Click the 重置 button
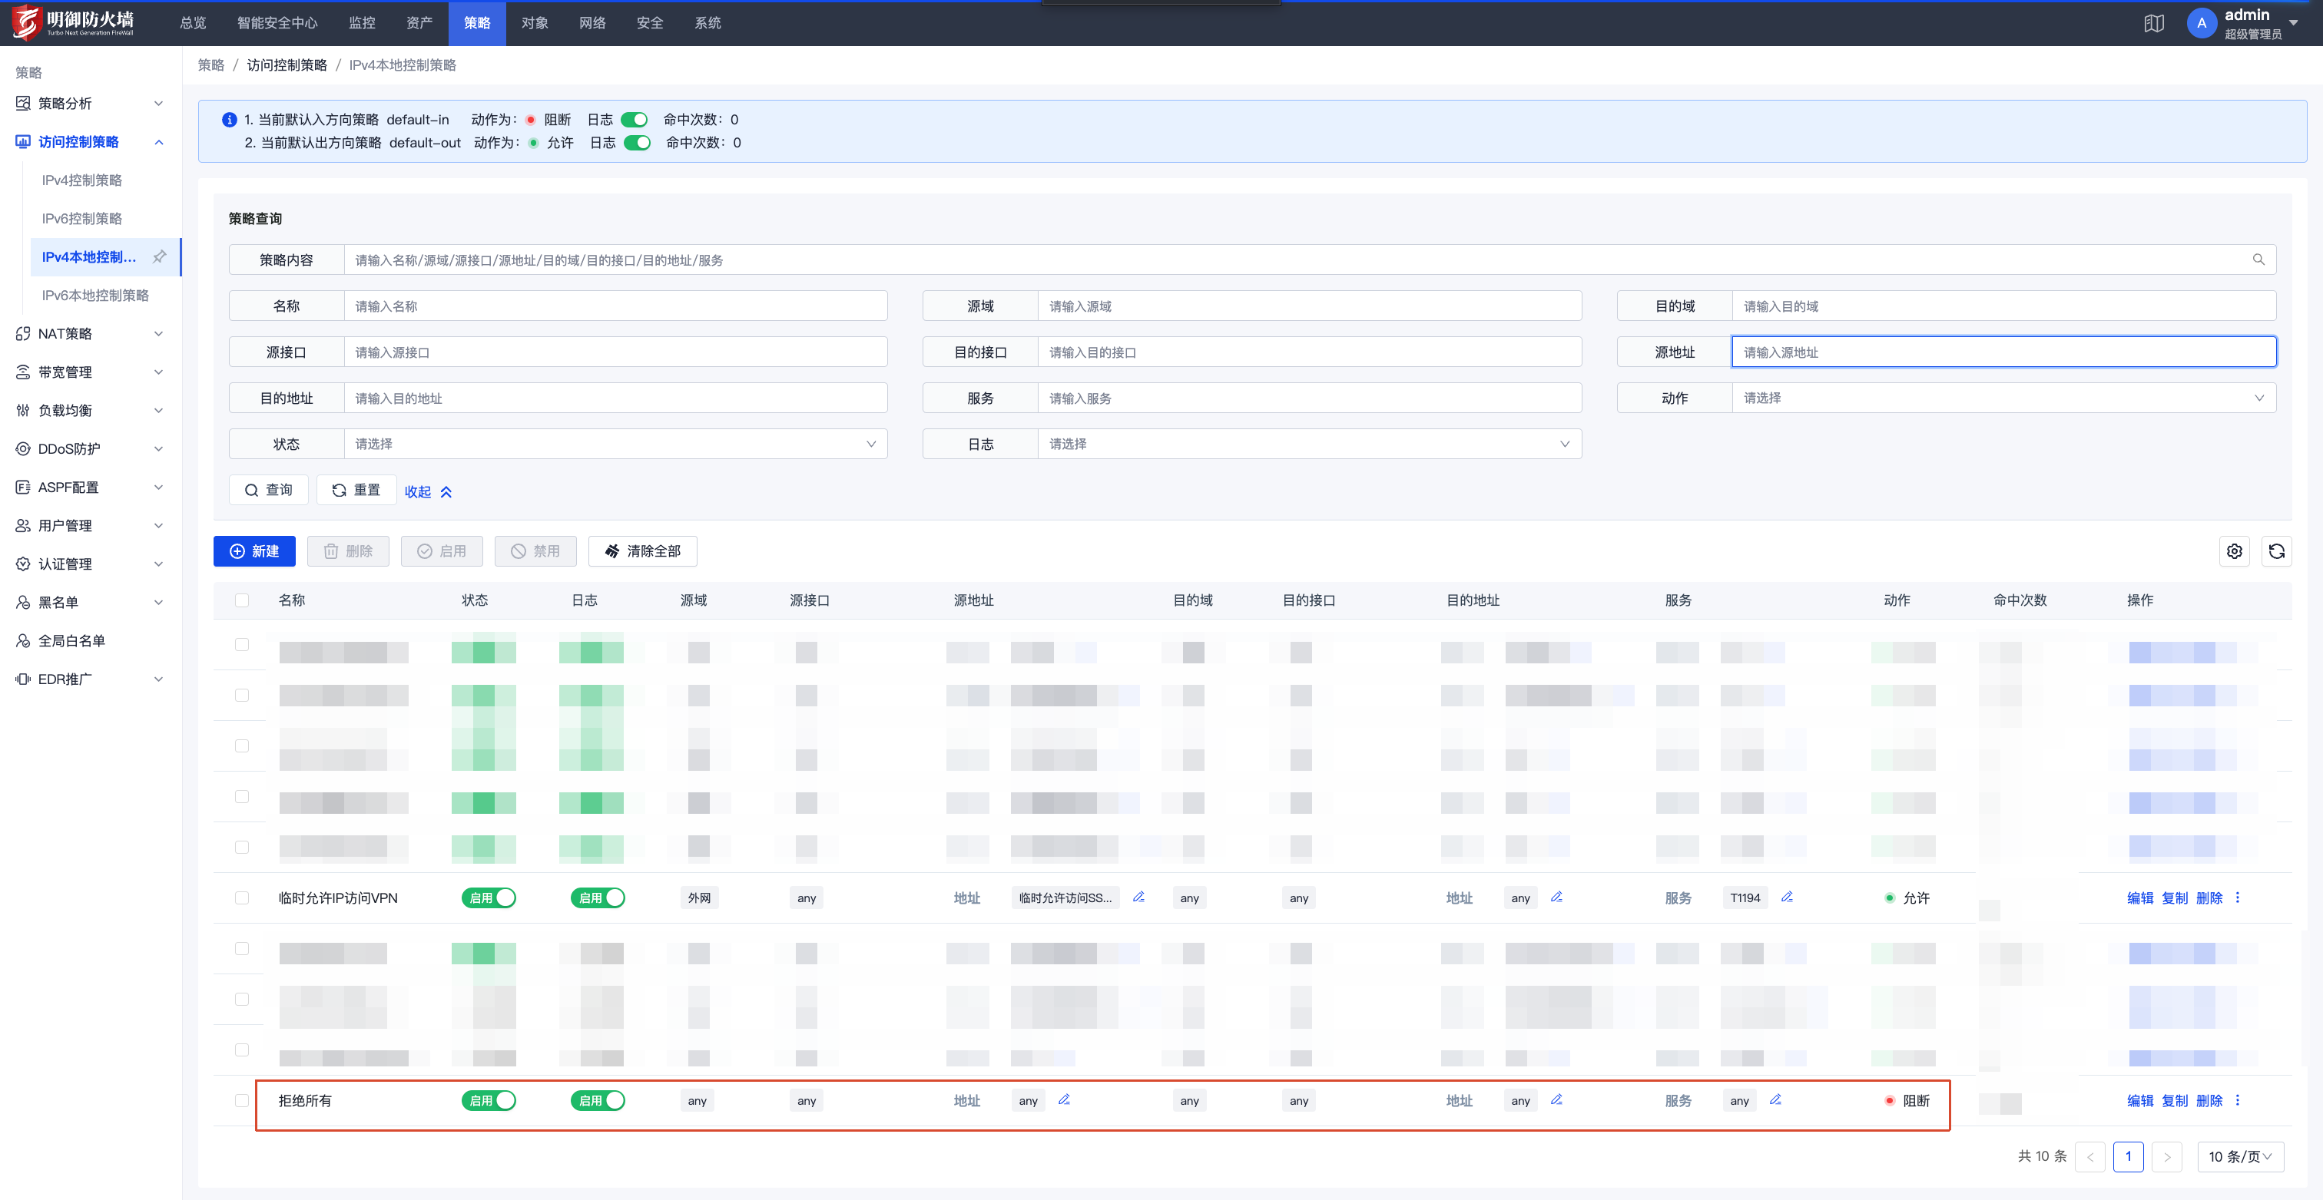 click(356, 490)
